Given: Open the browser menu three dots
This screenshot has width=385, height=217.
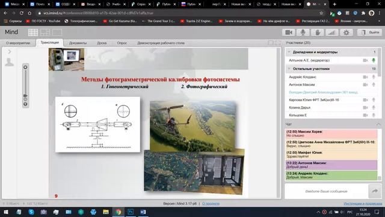Looking at the screenshot, I should coord(380,13).
